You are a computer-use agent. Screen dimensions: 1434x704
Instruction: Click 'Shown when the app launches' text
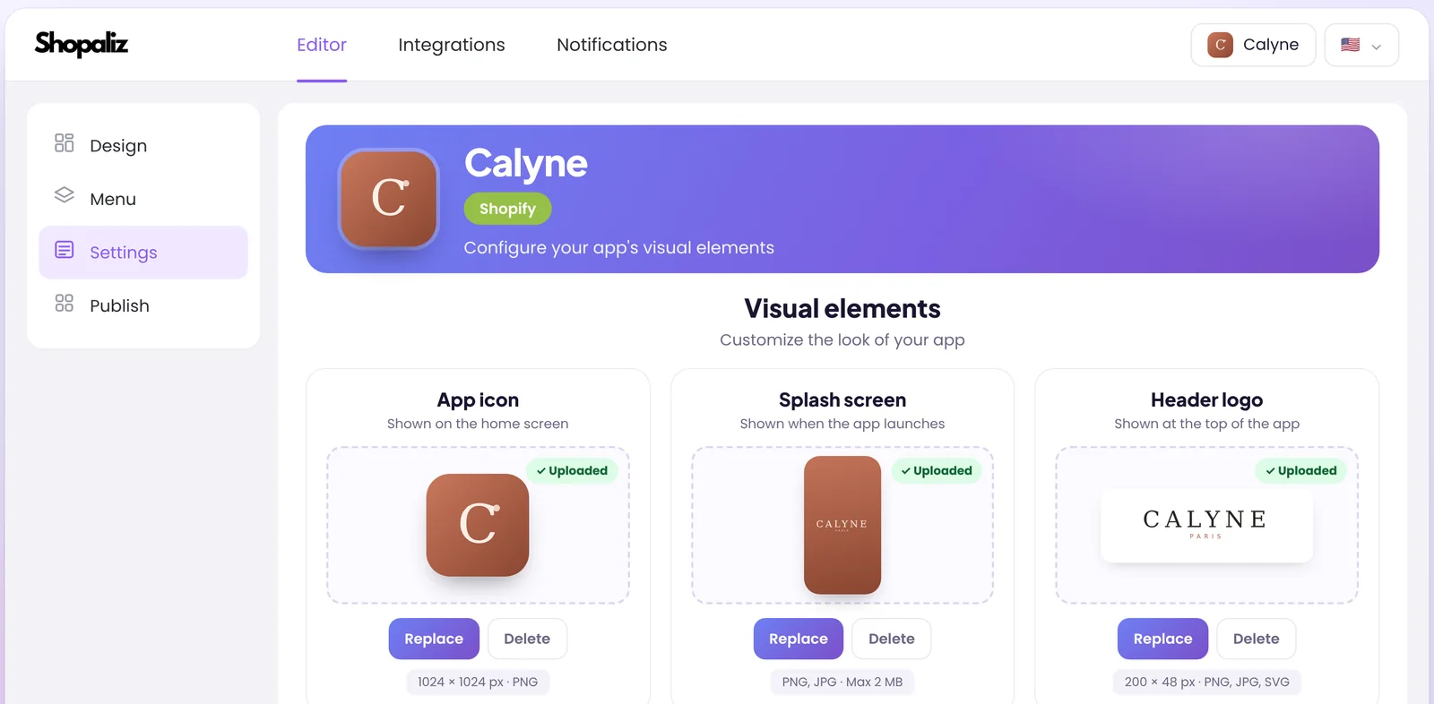[842, 424]
